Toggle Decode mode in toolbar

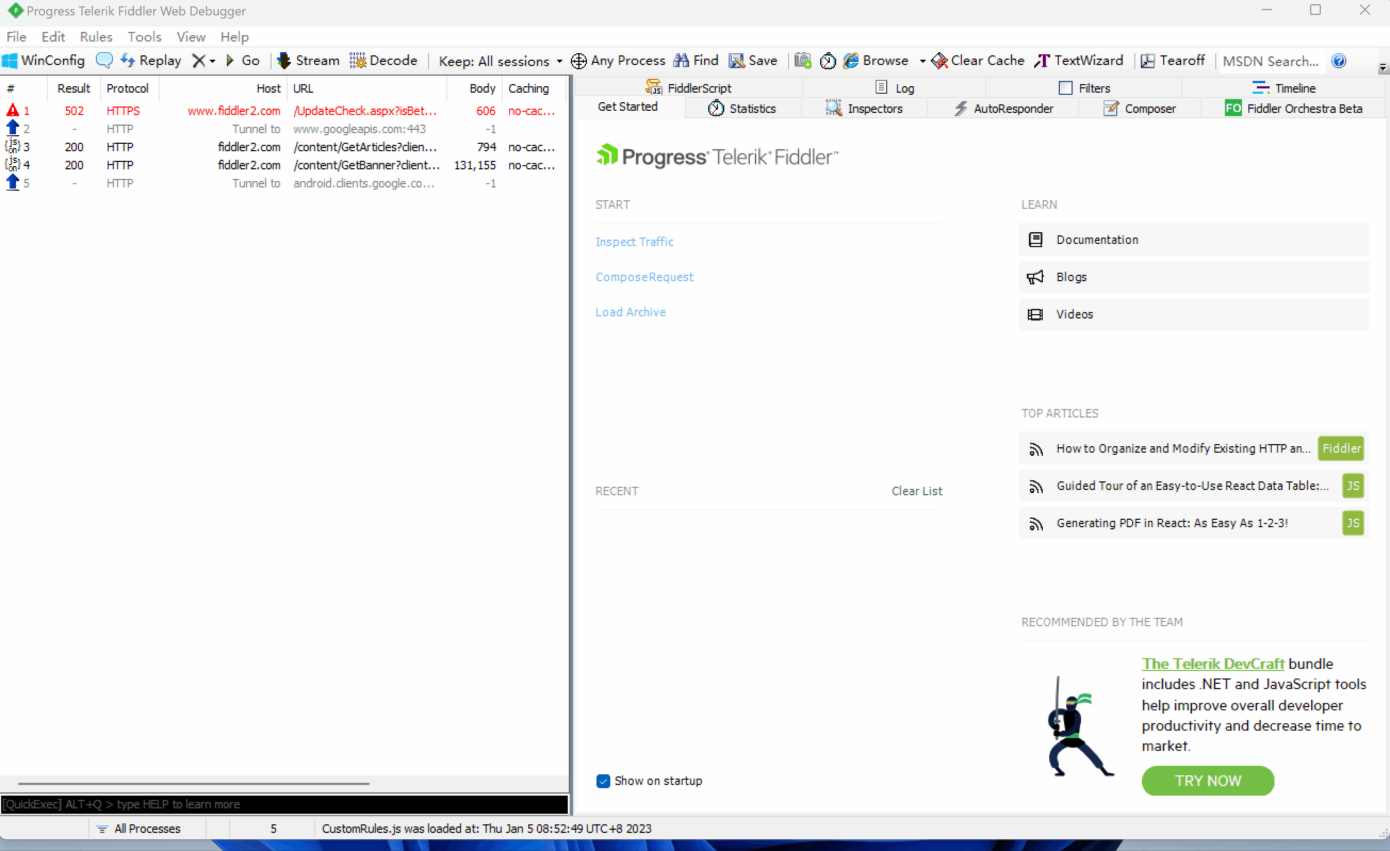pyautogui.click(x=383, y=60)
